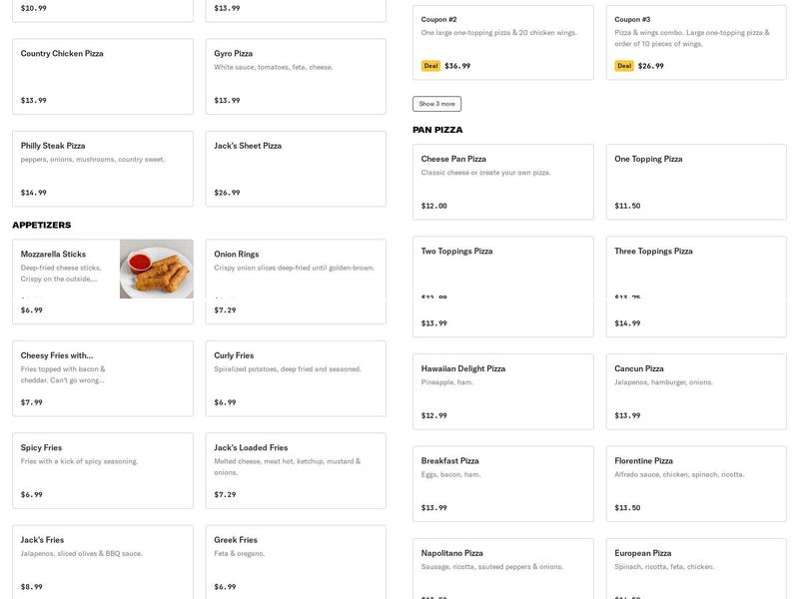Click the PAN PIZZA section heading
The width and height of the screenshot is (799, 599).
pyautogui.click(x=439, y=128)
